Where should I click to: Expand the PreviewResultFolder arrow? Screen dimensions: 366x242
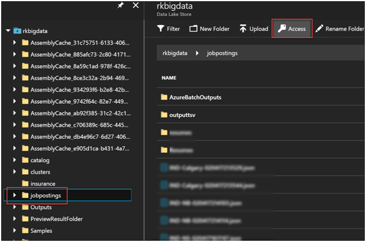tap(15, 219)
